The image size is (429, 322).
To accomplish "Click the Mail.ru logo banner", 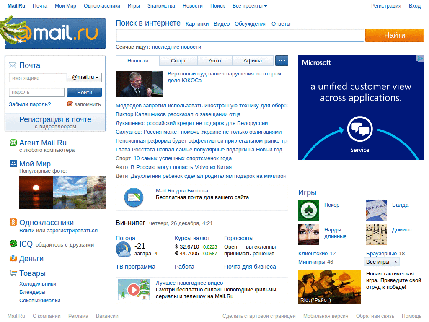I will point(55,34).
